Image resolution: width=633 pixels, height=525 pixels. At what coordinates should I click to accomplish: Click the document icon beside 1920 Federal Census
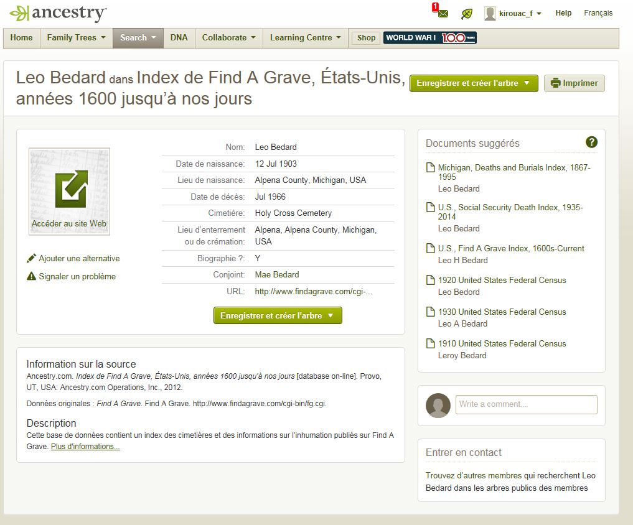tap(430, 280)
